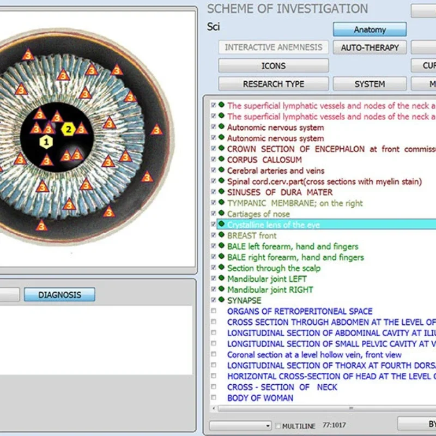Check CROSS - SECTION OF NECK checkbox
This screenshot has height=436, width=436.
point(213,387)
